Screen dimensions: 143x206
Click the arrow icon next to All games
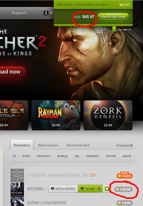tap(131, 146)
